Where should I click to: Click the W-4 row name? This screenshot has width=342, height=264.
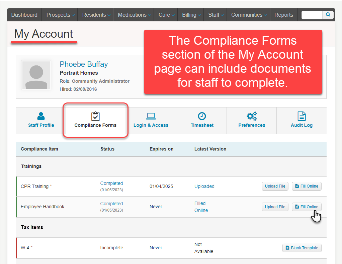point(25,248)
